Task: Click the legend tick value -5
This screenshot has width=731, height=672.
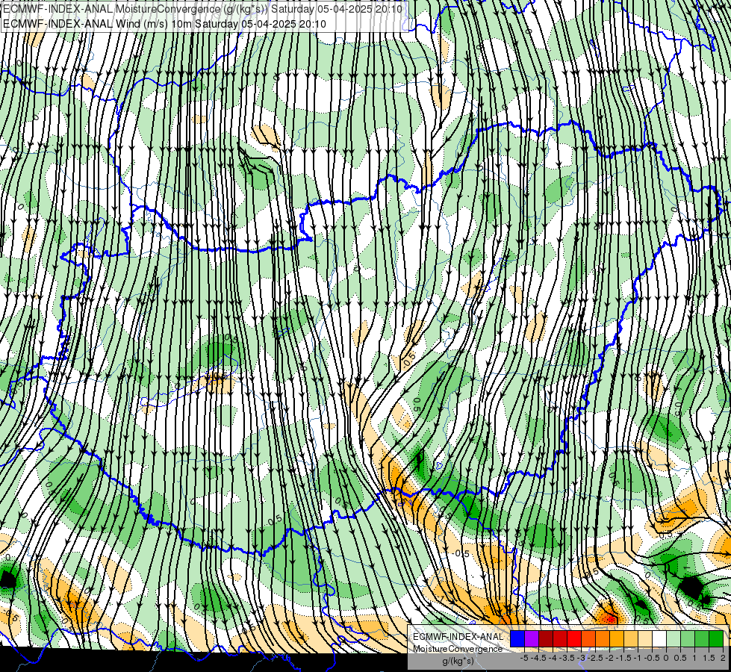Action: (524, 658)
